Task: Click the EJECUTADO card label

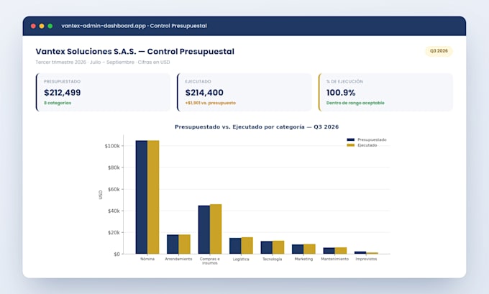Action: coord(198,81)
